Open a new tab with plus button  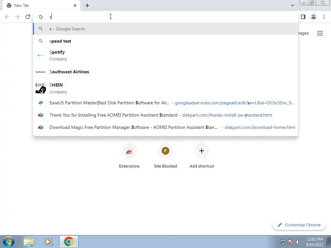[x=87, y=5]
